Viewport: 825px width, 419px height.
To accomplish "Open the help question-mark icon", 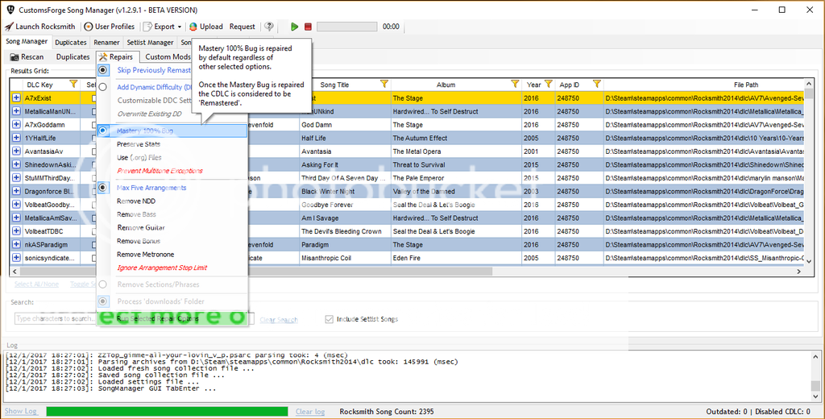I will click(269, 27).
